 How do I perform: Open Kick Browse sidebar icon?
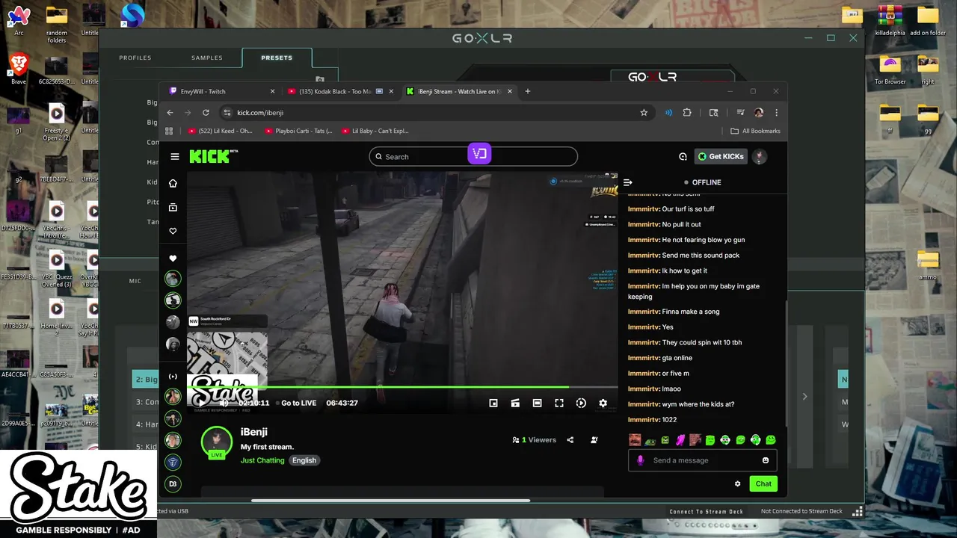pos(173,207)
